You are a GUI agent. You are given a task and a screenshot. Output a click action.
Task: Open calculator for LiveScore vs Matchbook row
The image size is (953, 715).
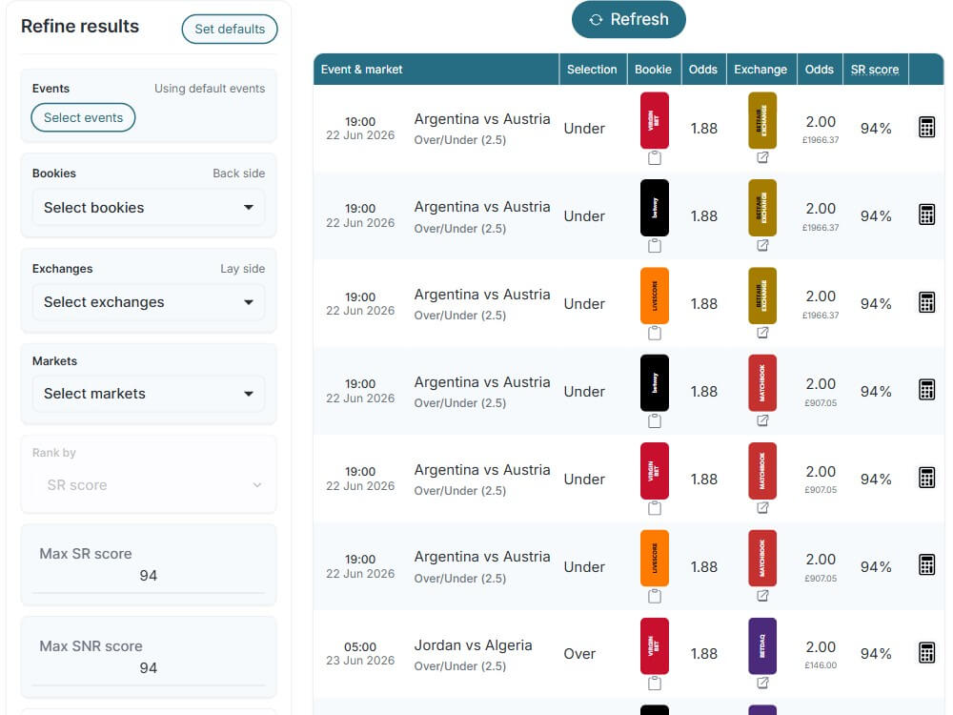click(x=926, y=564)
